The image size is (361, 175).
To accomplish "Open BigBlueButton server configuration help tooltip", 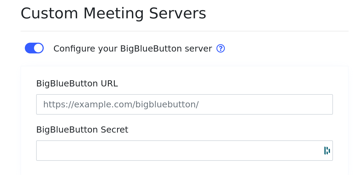I will point(220,48).
